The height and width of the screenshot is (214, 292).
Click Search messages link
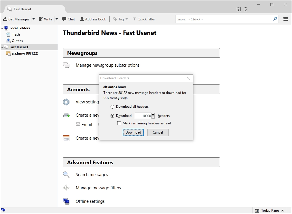pyautogui.click(x=92, y=175)
